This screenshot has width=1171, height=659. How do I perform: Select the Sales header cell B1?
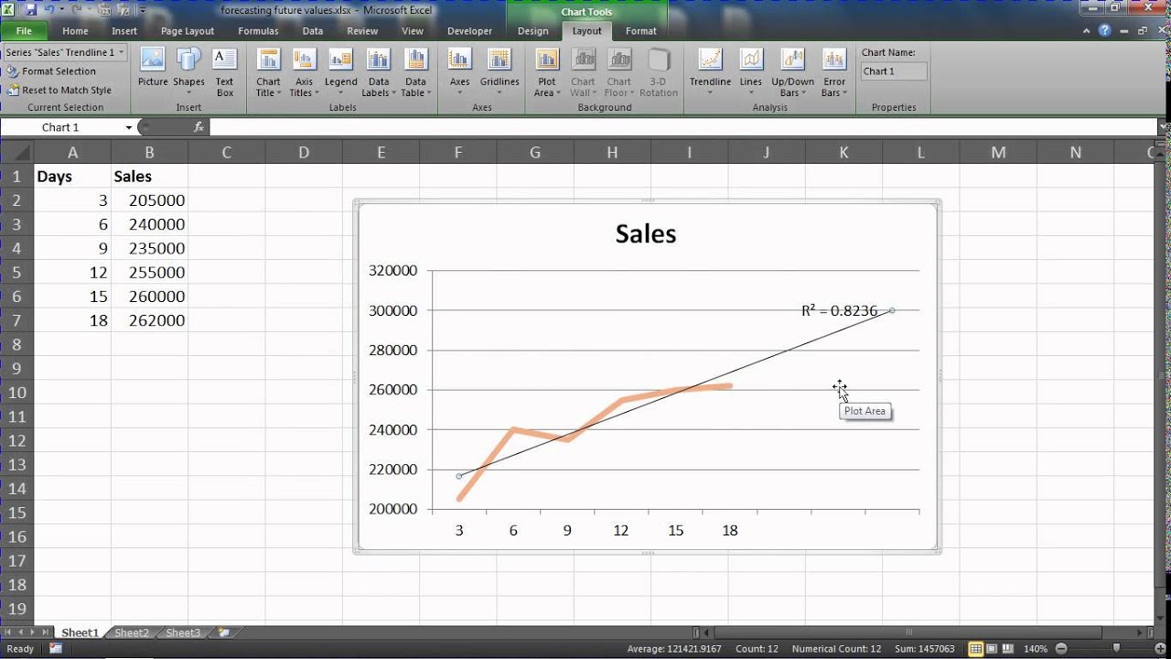[149, 177]
